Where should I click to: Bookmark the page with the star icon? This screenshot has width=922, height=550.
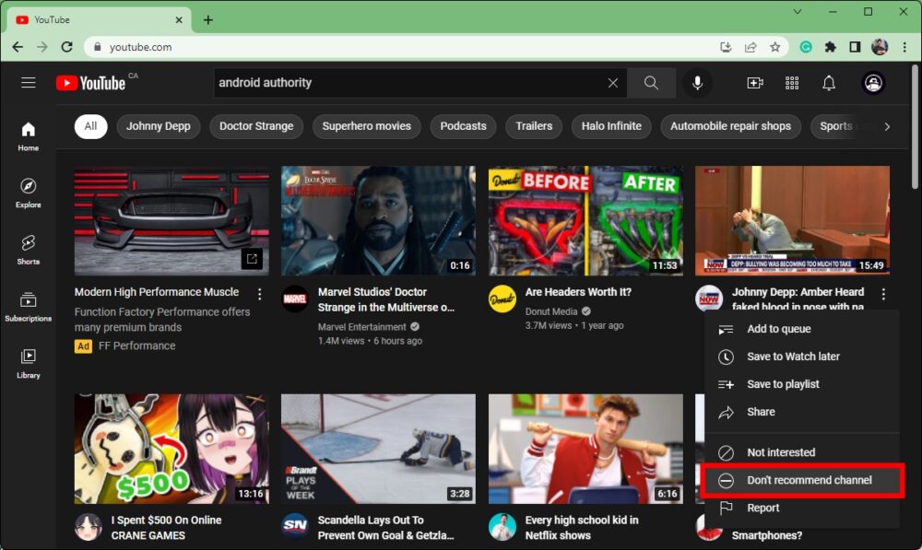(775, 47)
